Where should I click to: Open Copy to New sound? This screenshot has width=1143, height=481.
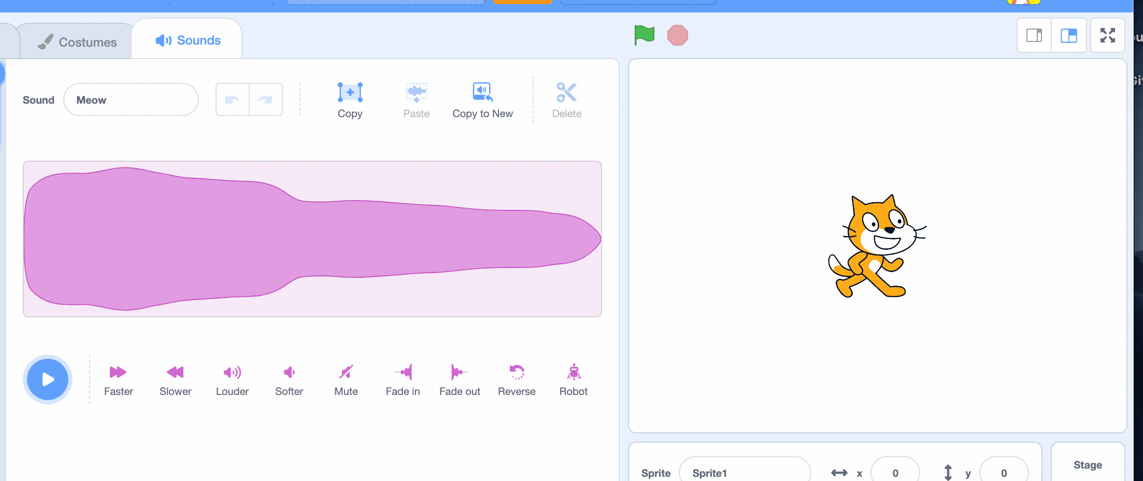click(482, 100)
